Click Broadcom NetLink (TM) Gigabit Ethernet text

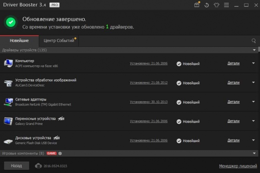[43, 105]
